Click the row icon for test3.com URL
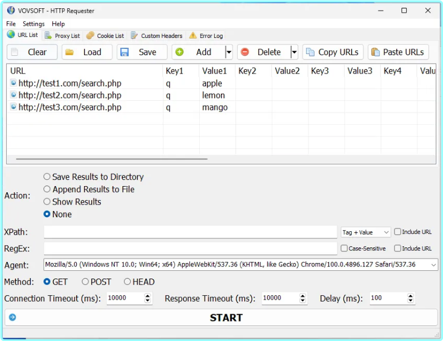Screen dimensions: 443x341 (x=13, y=106)
